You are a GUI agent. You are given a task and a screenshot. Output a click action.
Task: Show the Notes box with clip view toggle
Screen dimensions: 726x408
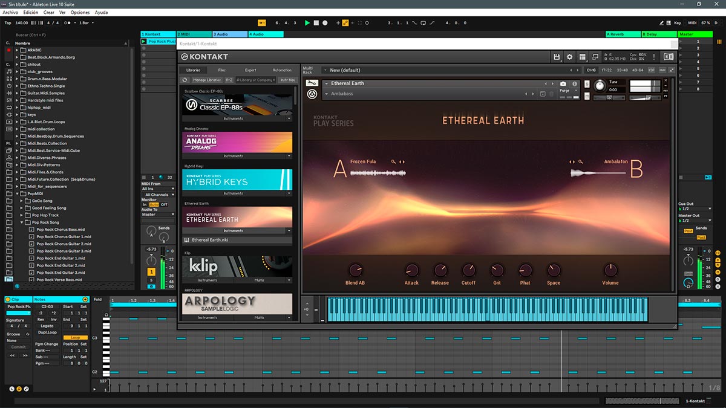click(19, 388)
